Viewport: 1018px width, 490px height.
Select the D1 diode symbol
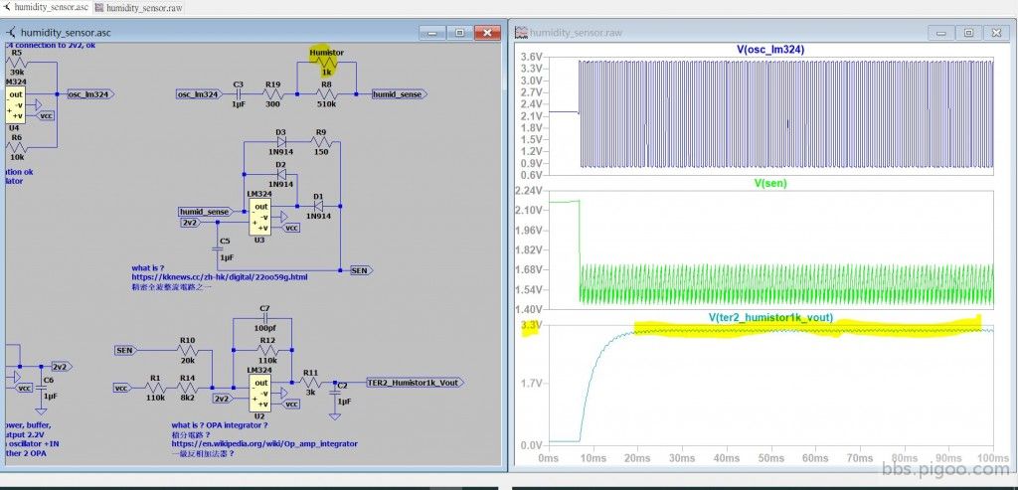coord(318,205)
